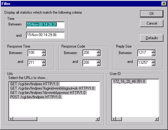Reset criteria using Defaults button

(x=152, y=38)
